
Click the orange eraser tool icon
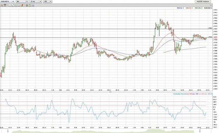(x=22, y=5)
